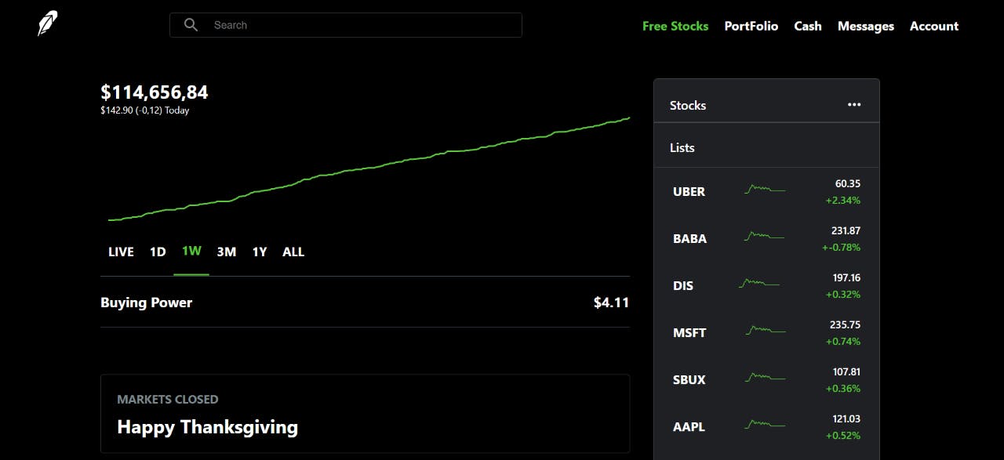
Task: Click the DIS mini sparkline chart
Action: tap(759, 283)
